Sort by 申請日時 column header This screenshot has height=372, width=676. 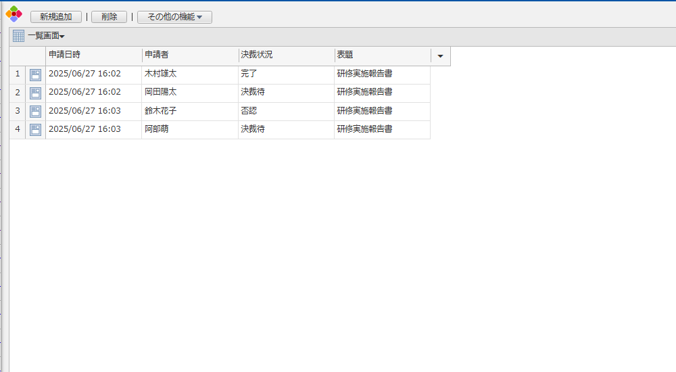coord(93,55)
